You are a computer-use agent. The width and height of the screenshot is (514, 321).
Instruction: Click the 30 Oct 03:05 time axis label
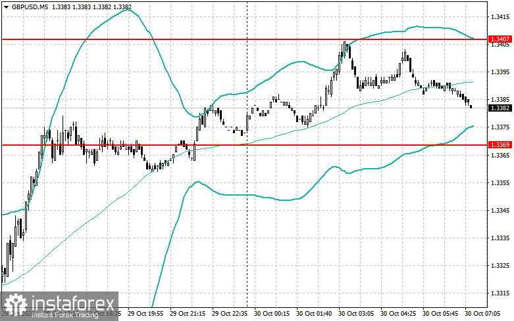click(x=356, y=314)
